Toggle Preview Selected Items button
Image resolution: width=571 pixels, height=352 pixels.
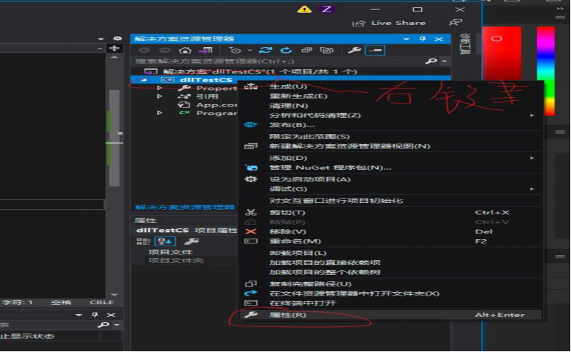point(375,50)
